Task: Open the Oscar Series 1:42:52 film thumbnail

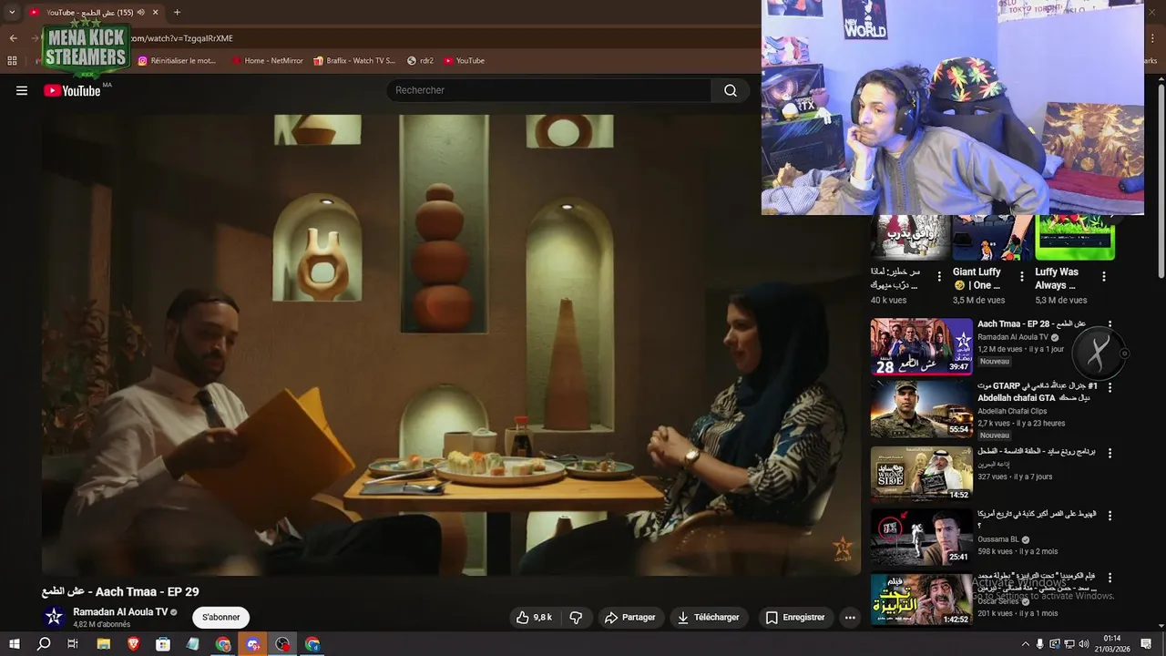Action: click(x=921, y=600)
